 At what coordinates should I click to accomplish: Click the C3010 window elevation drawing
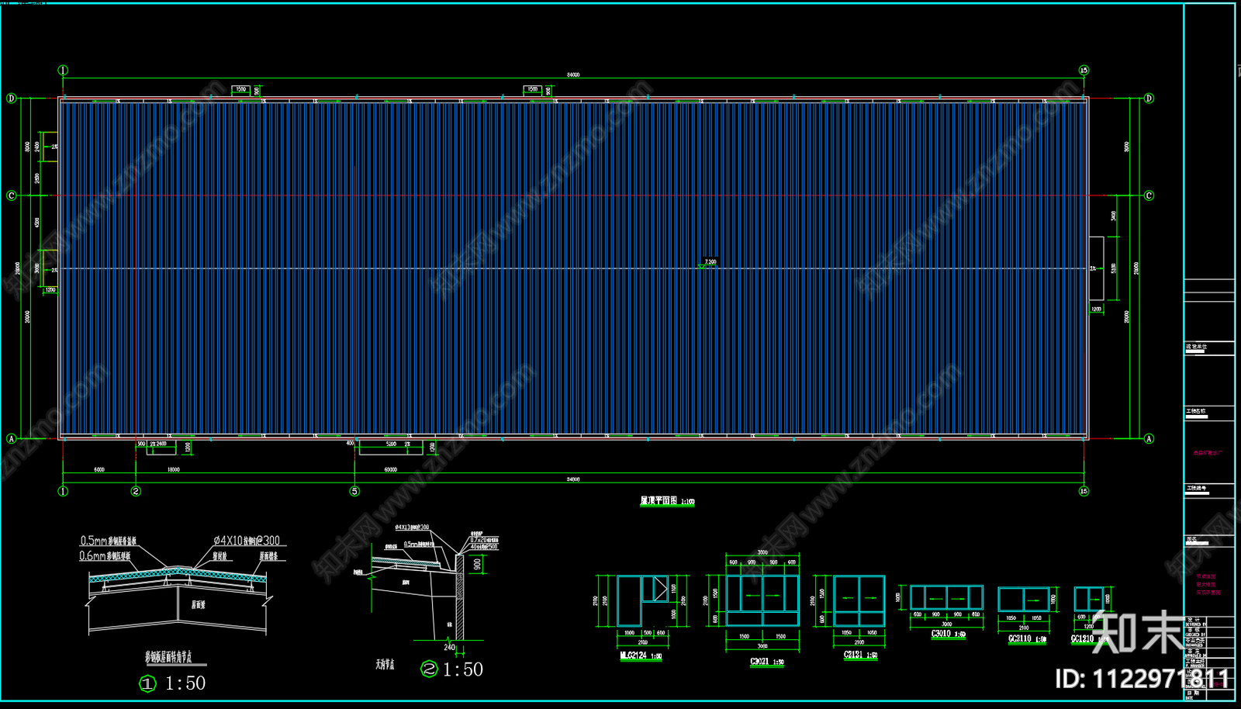coord(946,598)
